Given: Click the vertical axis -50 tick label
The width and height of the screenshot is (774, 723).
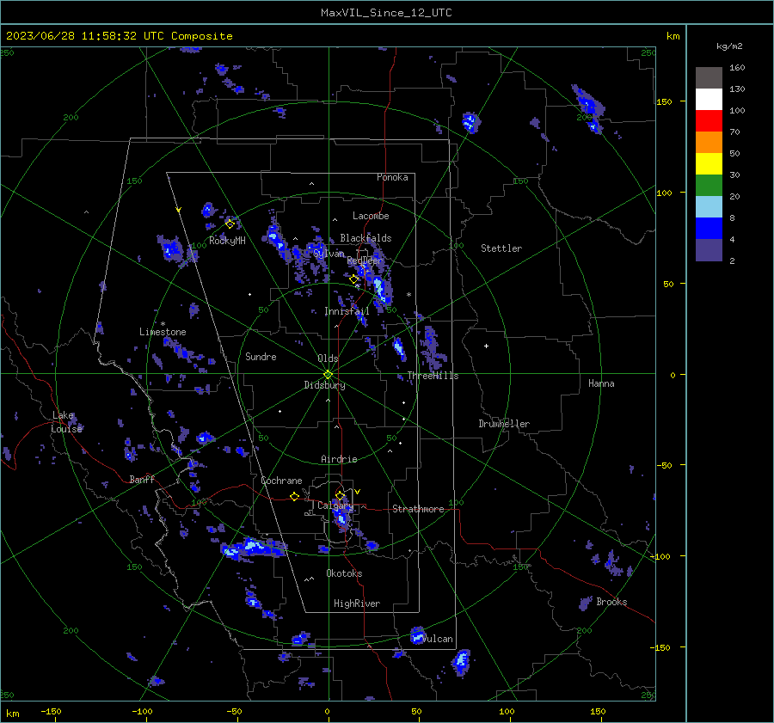Looking at the screenshot, I should (666, 465).
